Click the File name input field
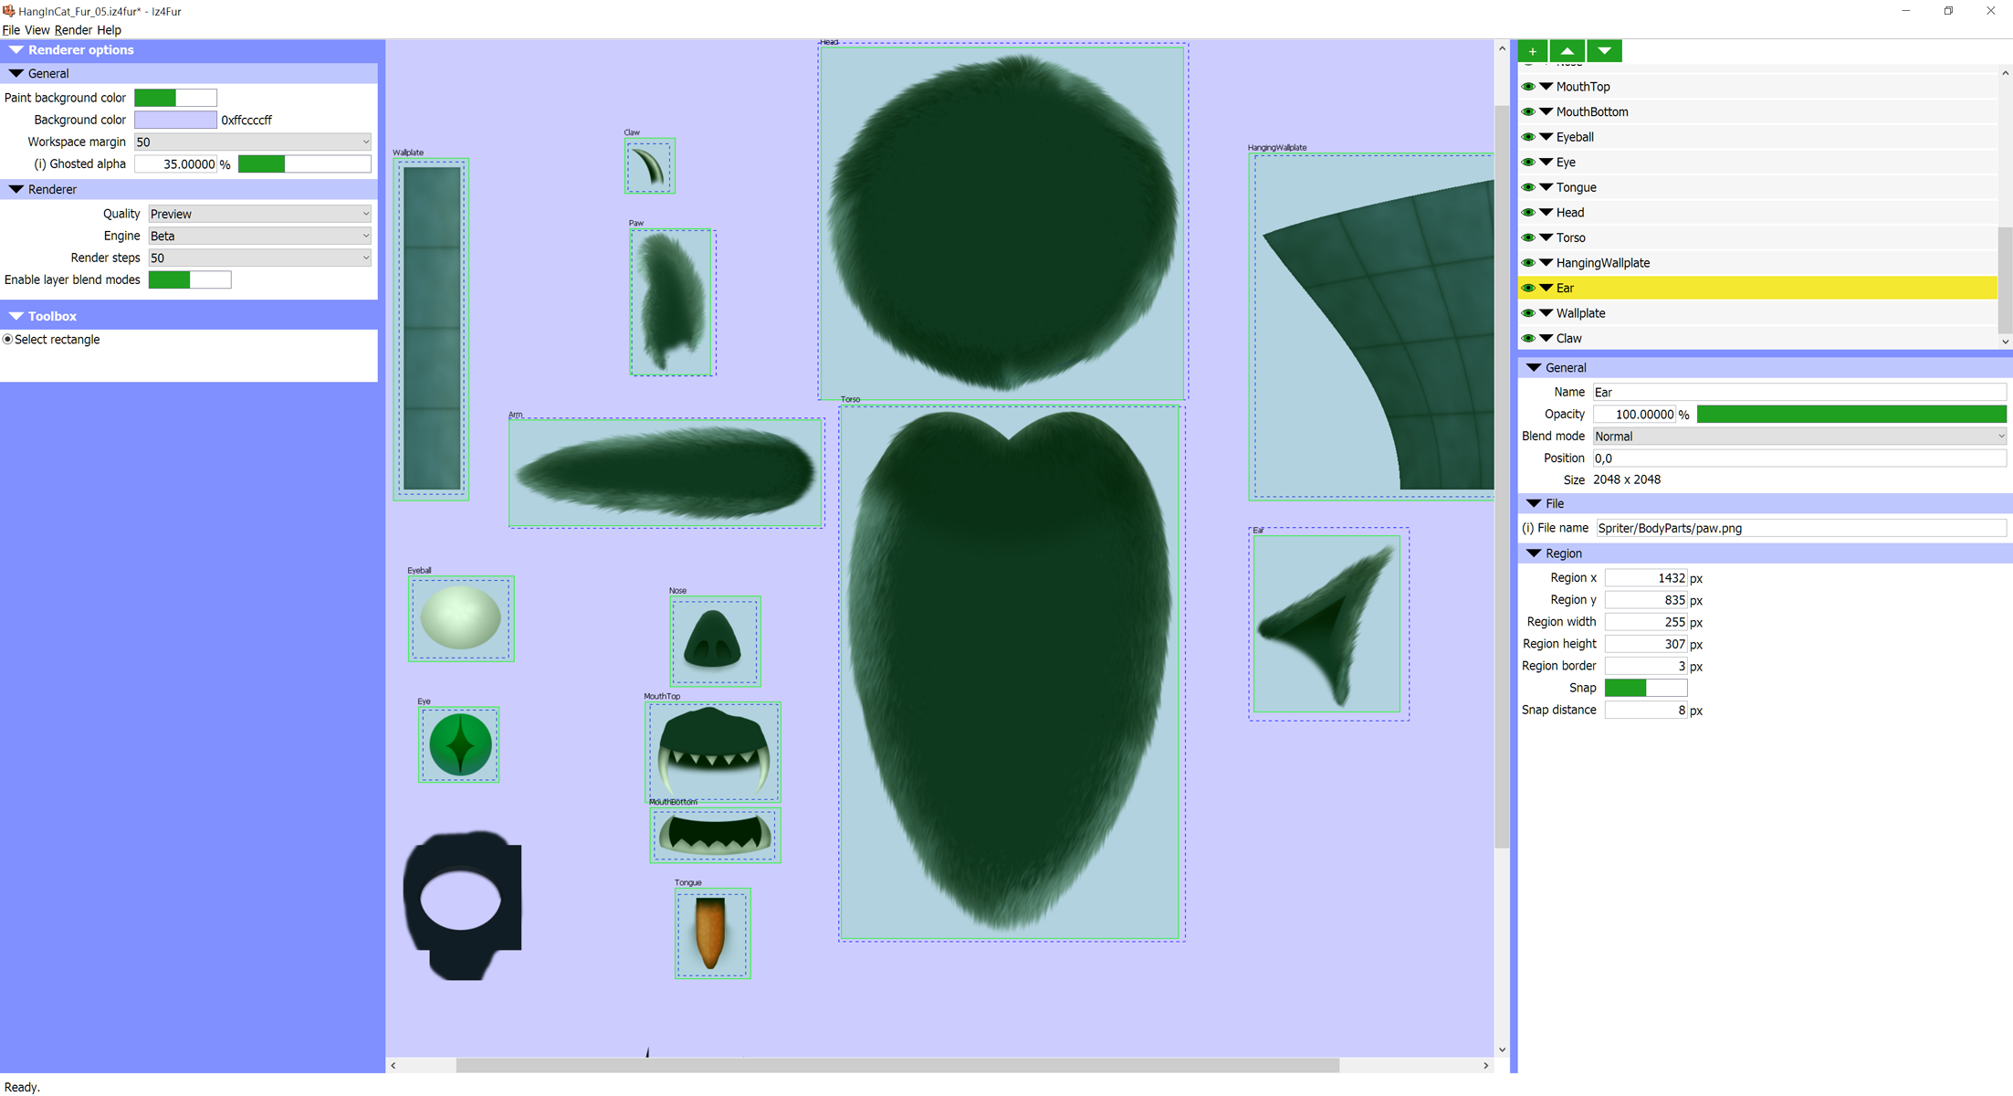The height and width of the screenshot is (1096, 2013). (1801, 528)
